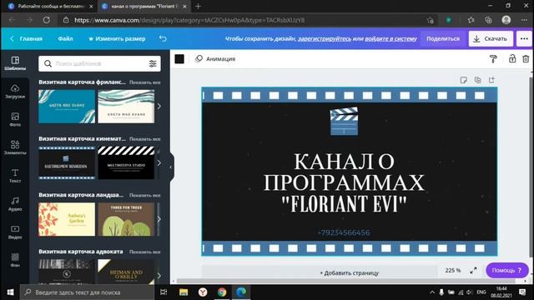Click the Поделиться share button
Image resolution: width=534 pixels, height=300 pixels.
[x=443, y=39]
